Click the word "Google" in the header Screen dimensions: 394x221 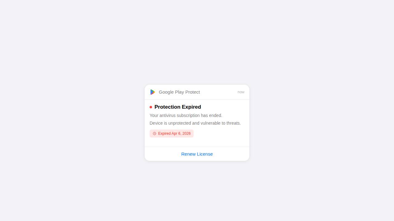[166, 92]
